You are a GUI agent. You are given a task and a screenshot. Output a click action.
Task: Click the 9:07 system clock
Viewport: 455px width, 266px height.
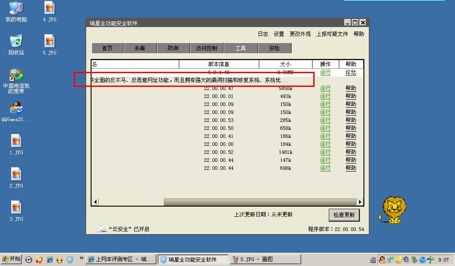click(444, 260)
